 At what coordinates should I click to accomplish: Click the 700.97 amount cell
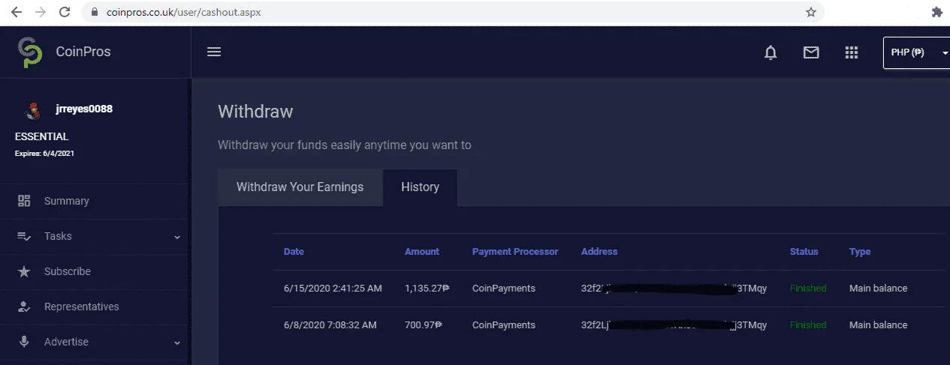tap(424, 325)
